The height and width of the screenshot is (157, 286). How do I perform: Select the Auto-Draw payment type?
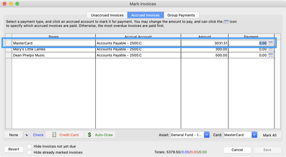point(100,135)
